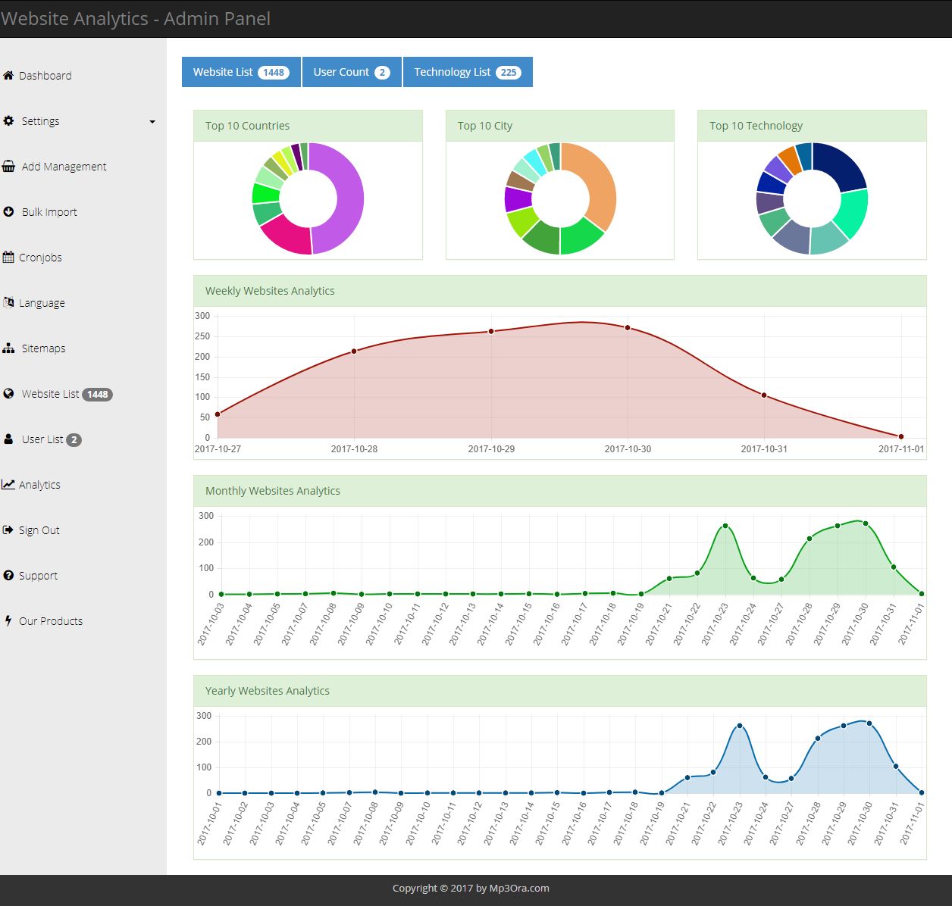Click the Add Management basket icon

pos(8,167)
